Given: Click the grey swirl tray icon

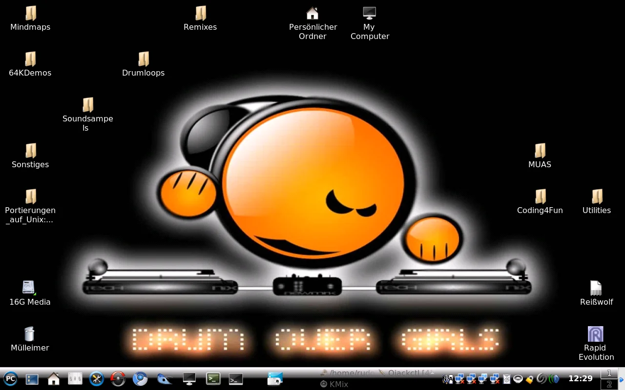Looking at the screenshot, I should (x=542, y=378).
